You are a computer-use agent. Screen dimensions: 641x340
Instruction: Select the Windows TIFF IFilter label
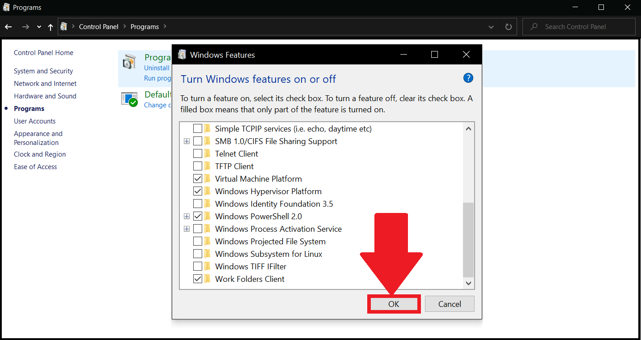[250, 267]
